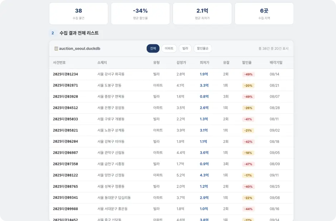Select the 빌라 filter tab
The height and width of the screenshot is (221, 336).
(x=185, y=48)
